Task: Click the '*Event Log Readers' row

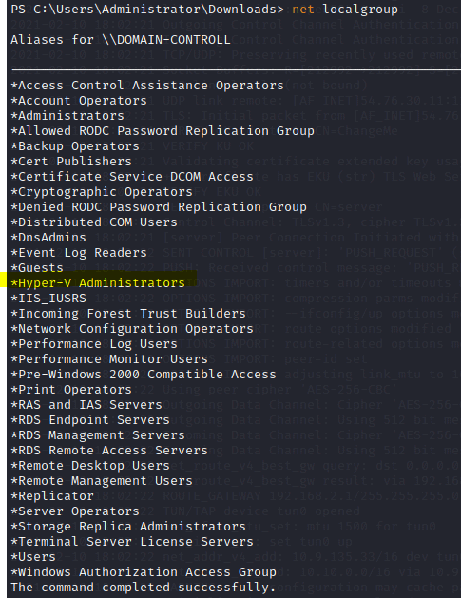Action: 79,253
